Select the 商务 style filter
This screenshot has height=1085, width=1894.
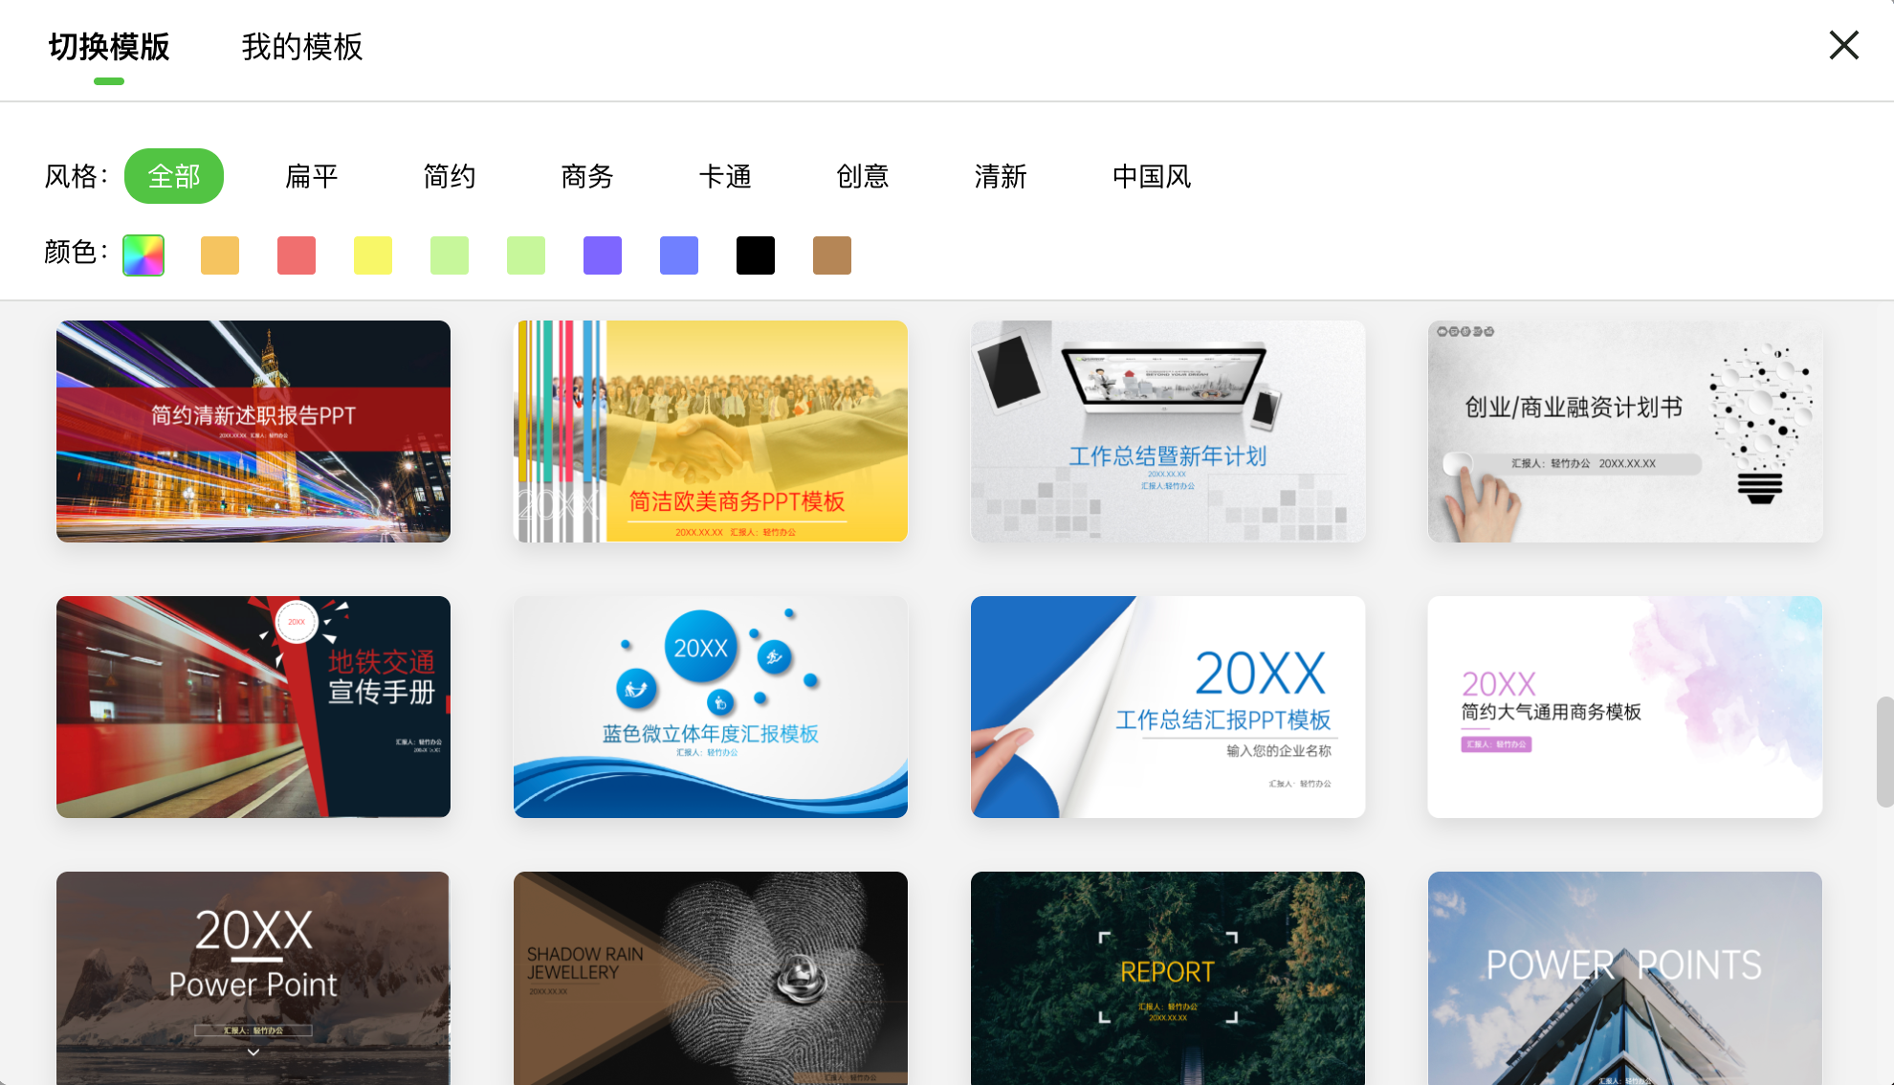pos(586,176)
